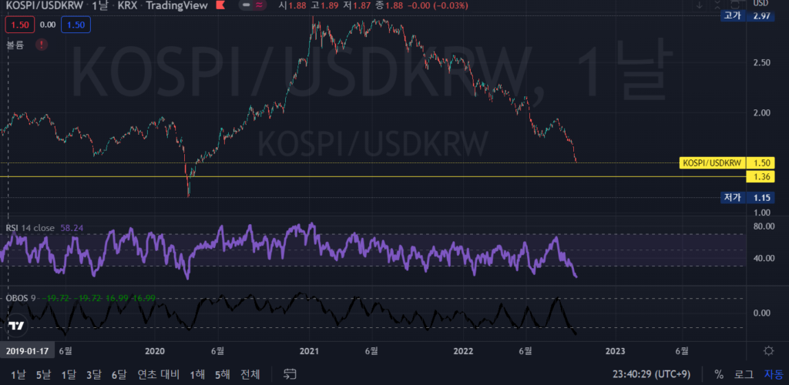
Task: Open the 1날 interval selector in the title
Action: tap(99, 6)
